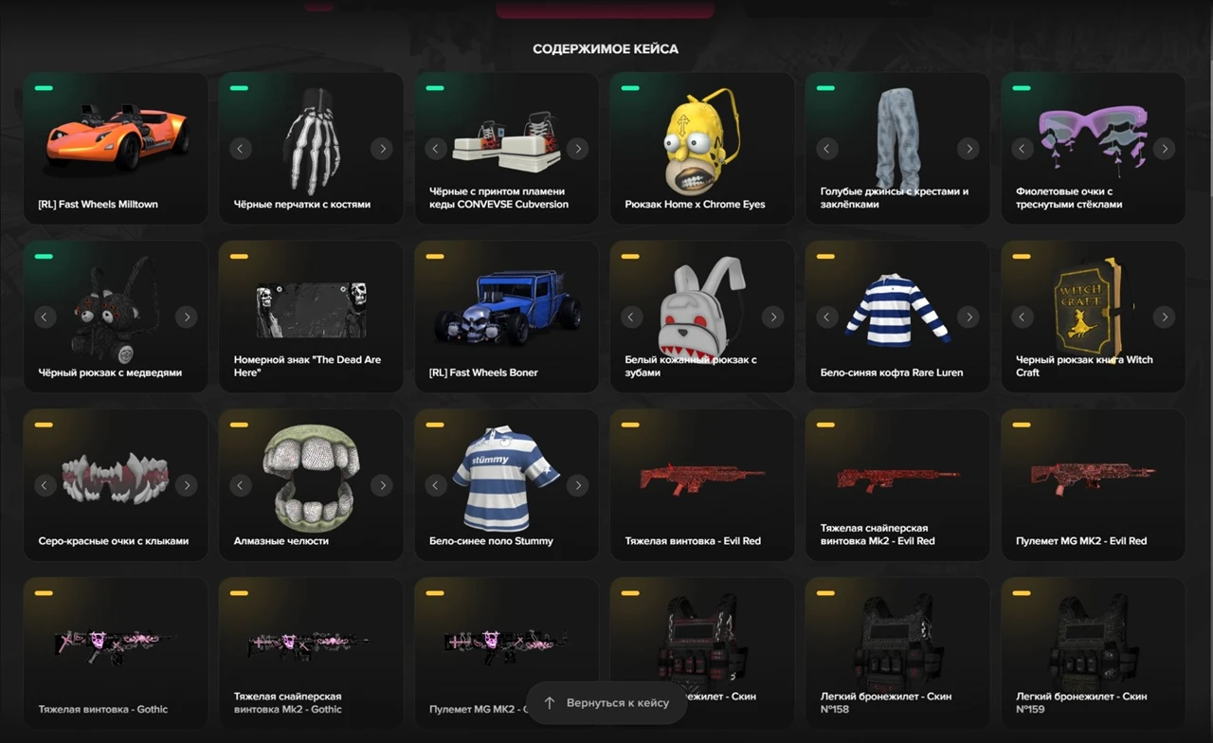Screen dimensions: 1213x743
Task: Click previous arrow on Серо-красные очки с клыками
Action: pos(45,485)
